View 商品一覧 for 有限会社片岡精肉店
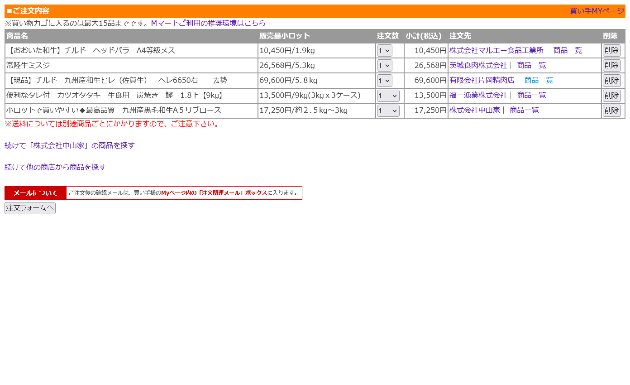The width and height of the screenshot is (630, 385). point(539,80)
